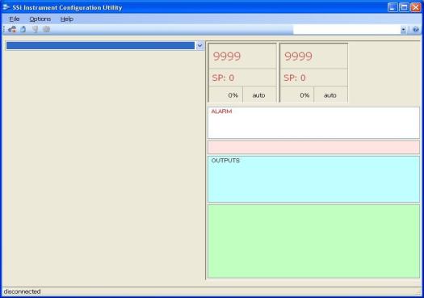Click inside the white toolbar combo box field
This screenshot has height=298, width=424.
346,29
